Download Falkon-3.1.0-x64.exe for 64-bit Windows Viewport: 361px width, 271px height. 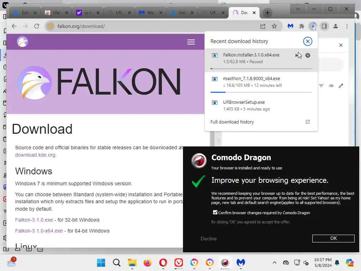click(39, 231)
